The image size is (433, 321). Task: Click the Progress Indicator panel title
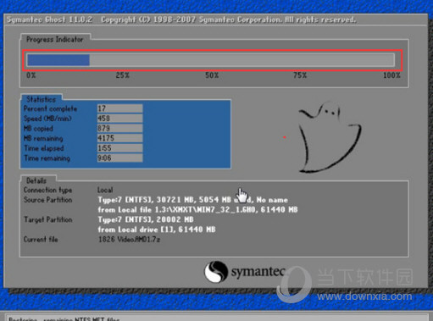55,40
